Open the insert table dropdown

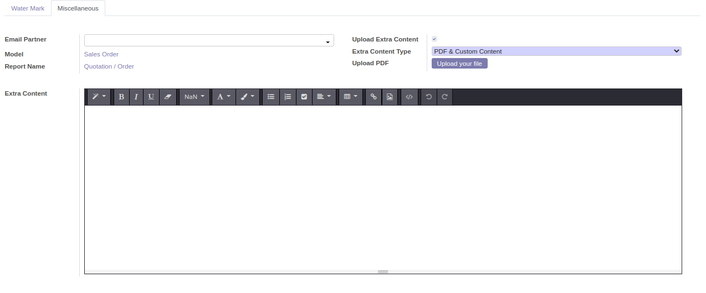(351, 97)
